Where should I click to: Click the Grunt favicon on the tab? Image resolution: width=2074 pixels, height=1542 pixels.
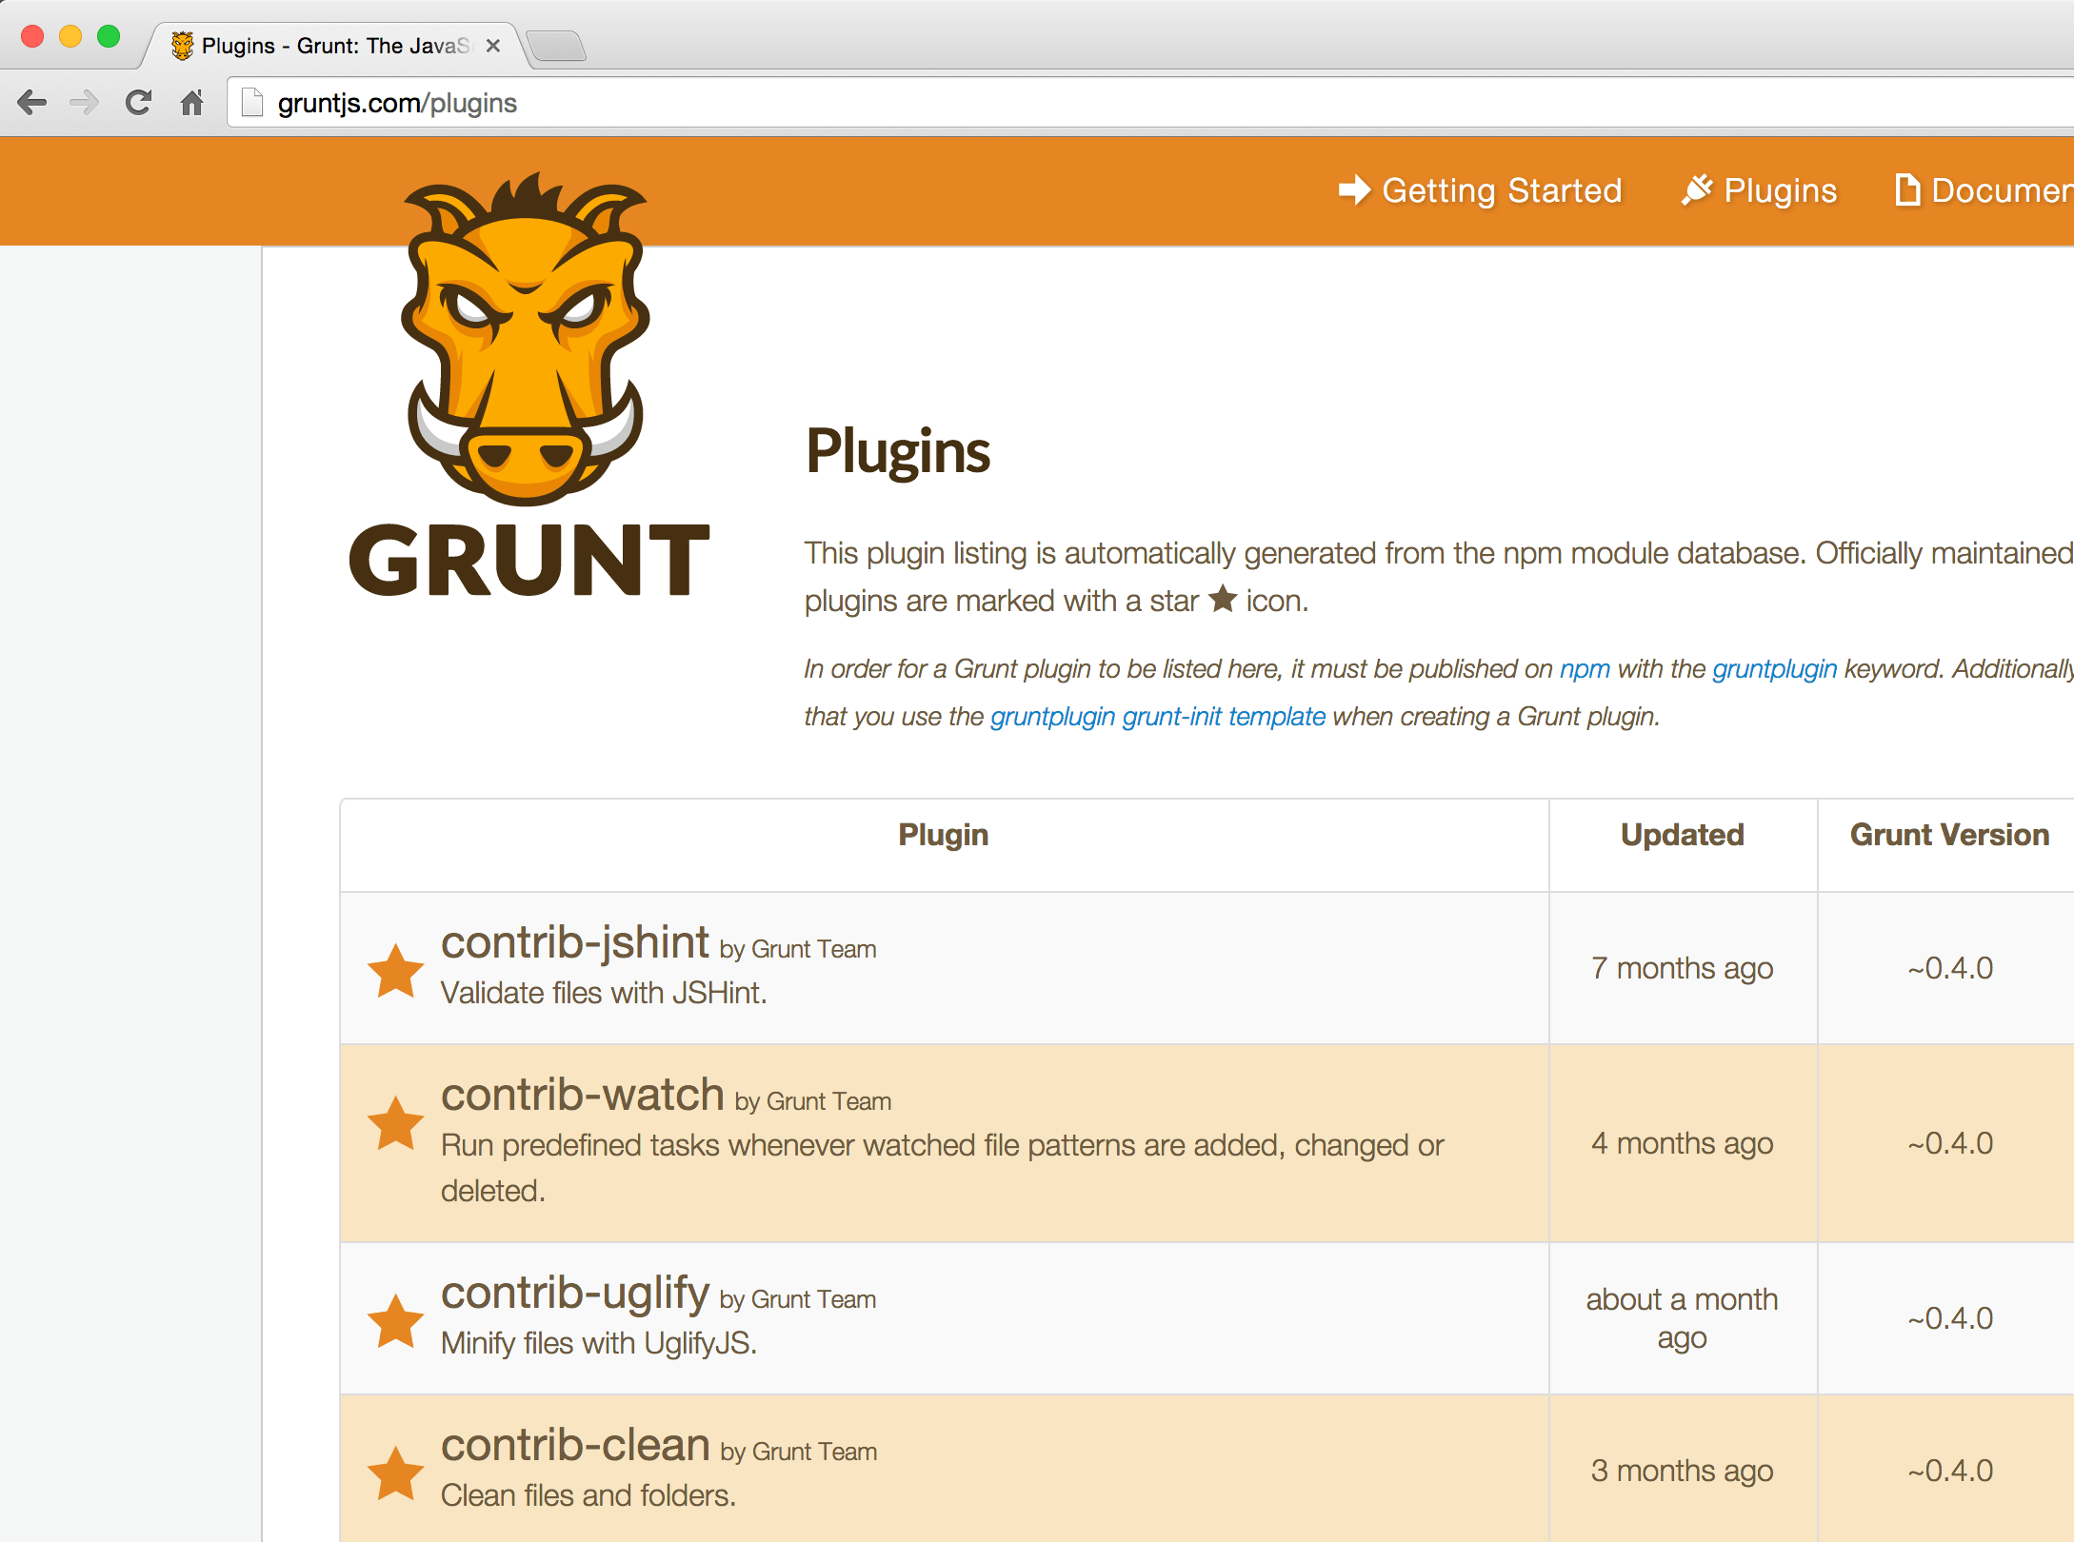182,45
